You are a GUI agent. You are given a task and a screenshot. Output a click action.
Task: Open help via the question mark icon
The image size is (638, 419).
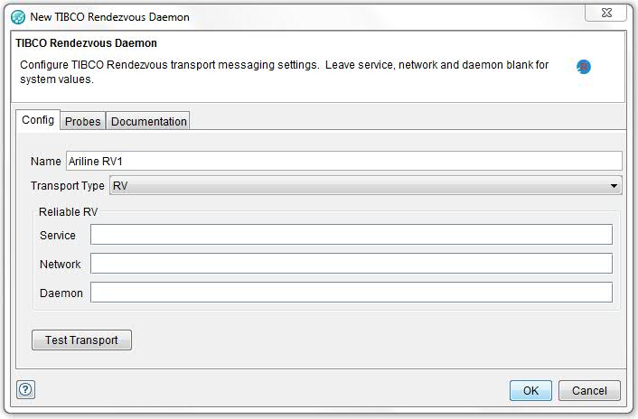pos(25,390)
